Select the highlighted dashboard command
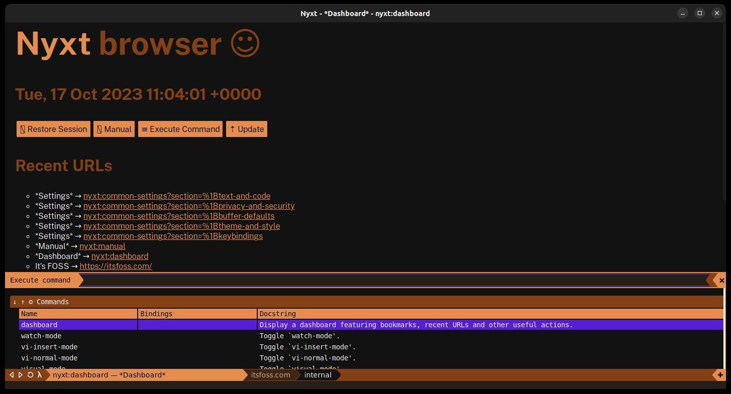Image resolution: width=731 pixels, height=394 pixels. [x=371, y=325]
